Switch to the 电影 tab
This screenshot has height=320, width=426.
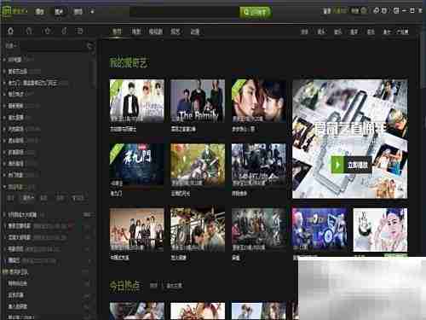136,32
